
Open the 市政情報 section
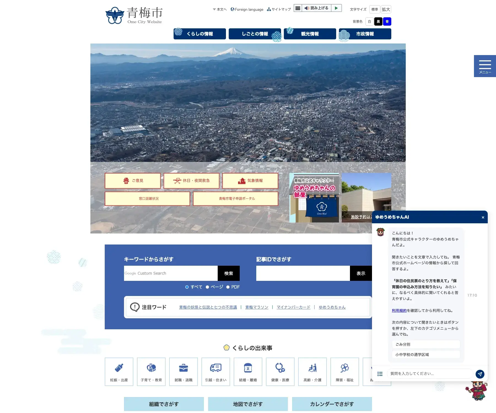(x=365, y=34)
